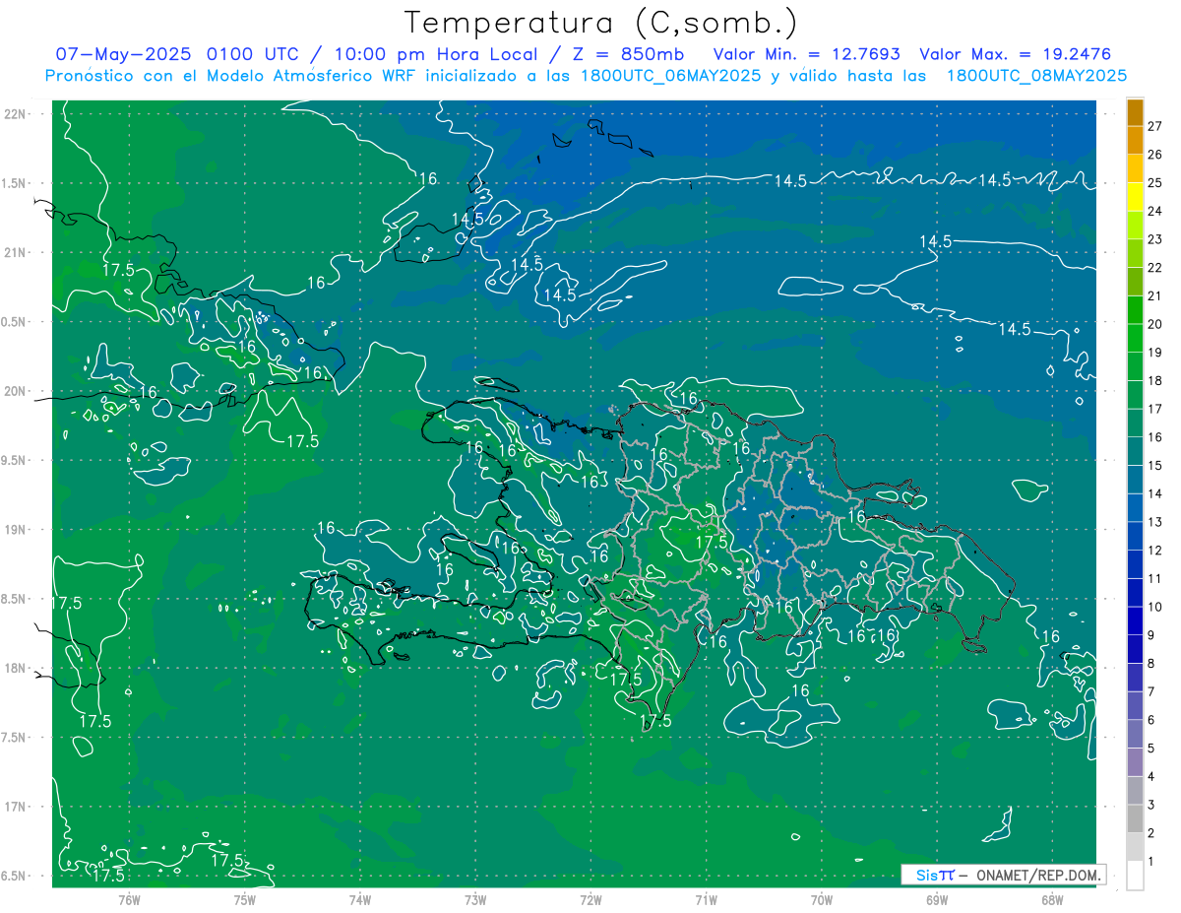1181x913 pixels.
Task: Click the color bar label 21
Action: pyautogui.click(x=1154, y=295)
